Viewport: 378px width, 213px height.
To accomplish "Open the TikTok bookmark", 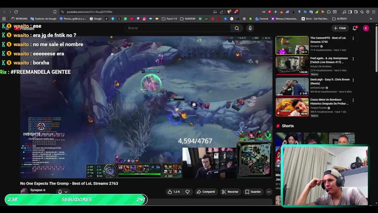I will click(106, 19).
